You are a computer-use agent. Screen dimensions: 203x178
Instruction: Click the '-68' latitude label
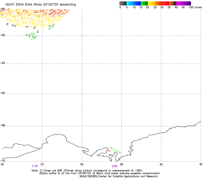(x=3, y=125)
